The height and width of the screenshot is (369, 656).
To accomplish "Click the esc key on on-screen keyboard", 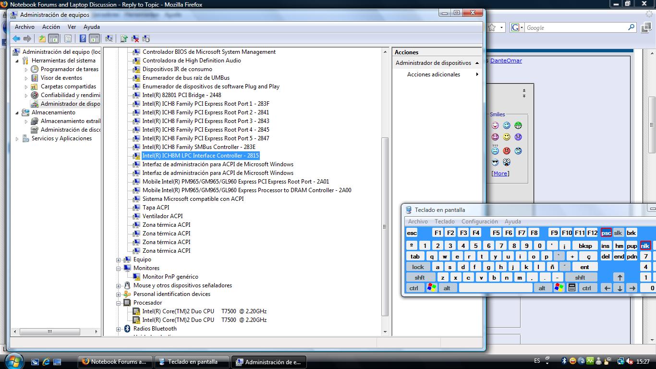I will tap(412, 233).
